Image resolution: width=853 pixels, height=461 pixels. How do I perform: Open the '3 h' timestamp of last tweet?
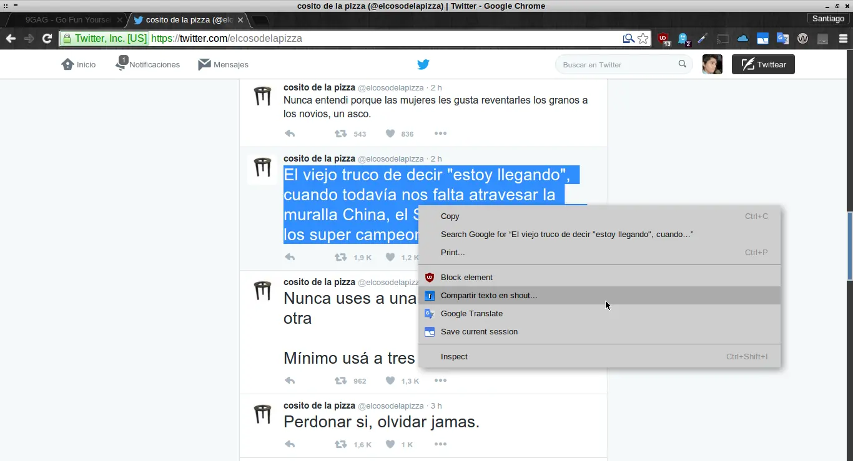click(436, 406)
